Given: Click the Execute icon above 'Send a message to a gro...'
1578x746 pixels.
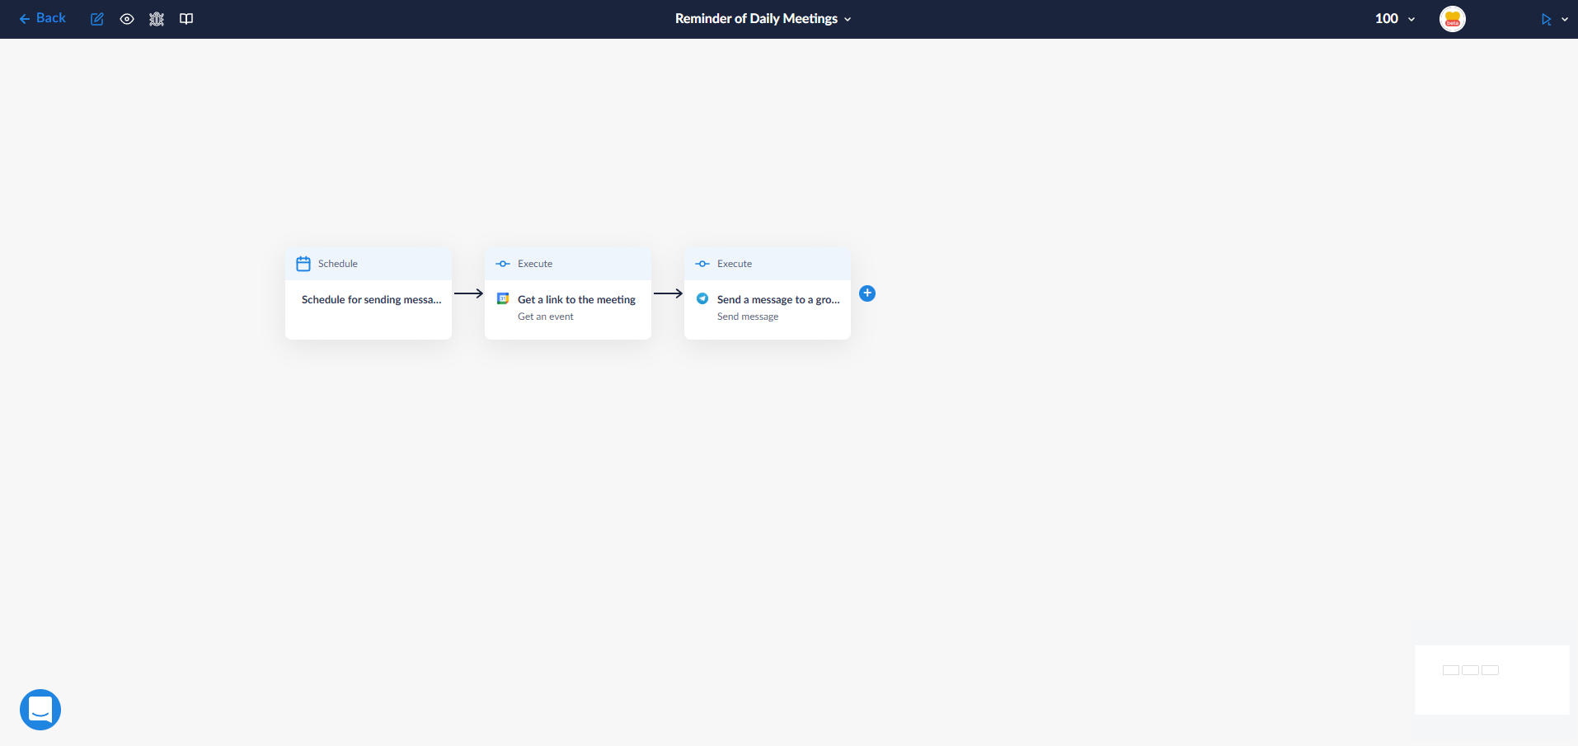Looking at the screenshot, I should point(702,264).
